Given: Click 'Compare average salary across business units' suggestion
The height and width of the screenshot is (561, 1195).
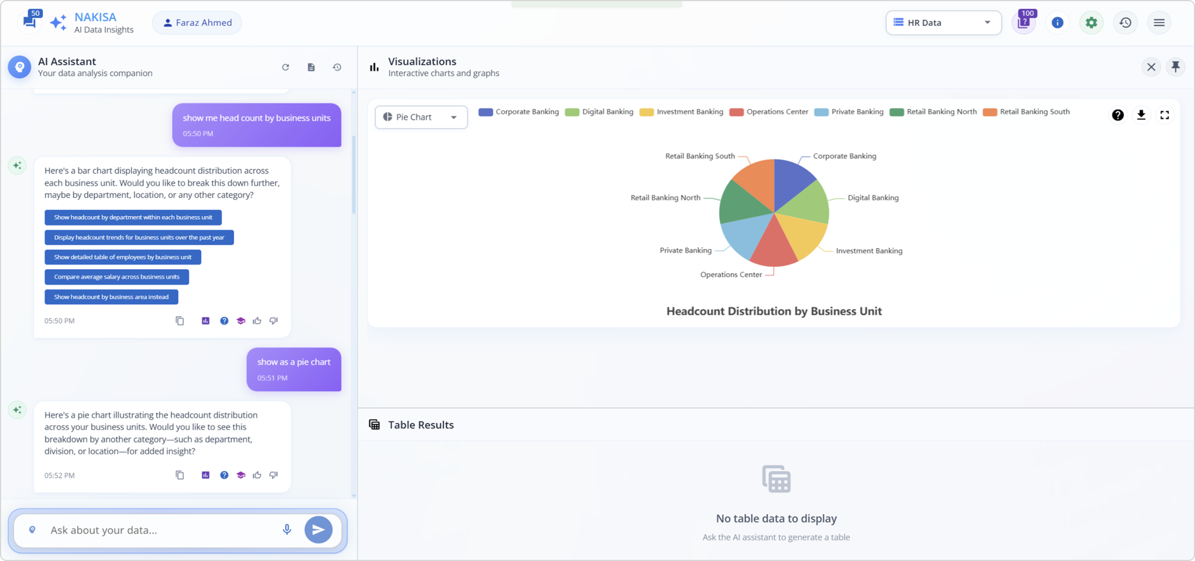Looking at the screenshot, I should click(116, 276).
